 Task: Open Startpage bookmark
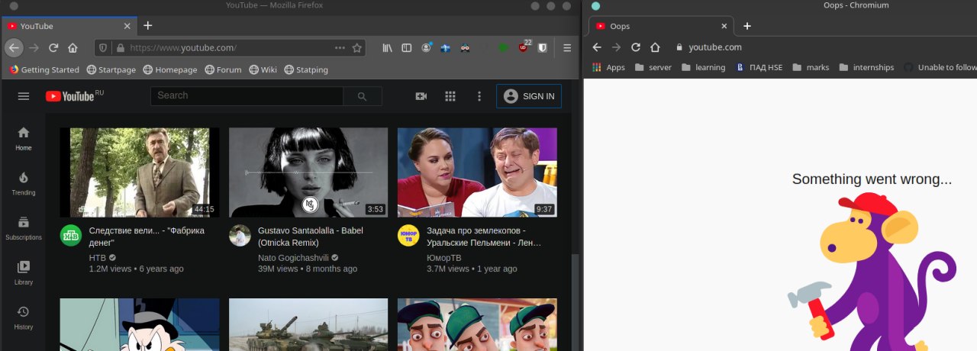pyautogui.click(x=111, y=69)
